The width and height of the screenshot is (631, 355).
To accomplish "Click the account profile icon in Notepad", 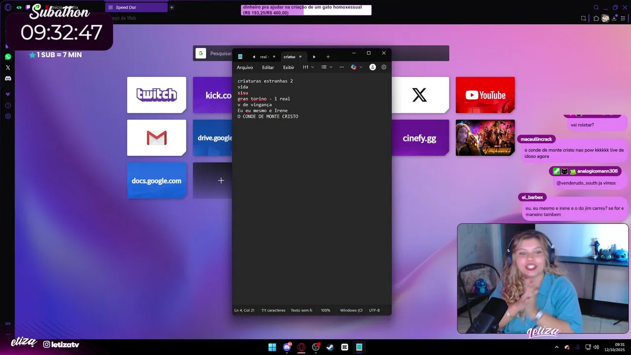I will coord(373,67).
